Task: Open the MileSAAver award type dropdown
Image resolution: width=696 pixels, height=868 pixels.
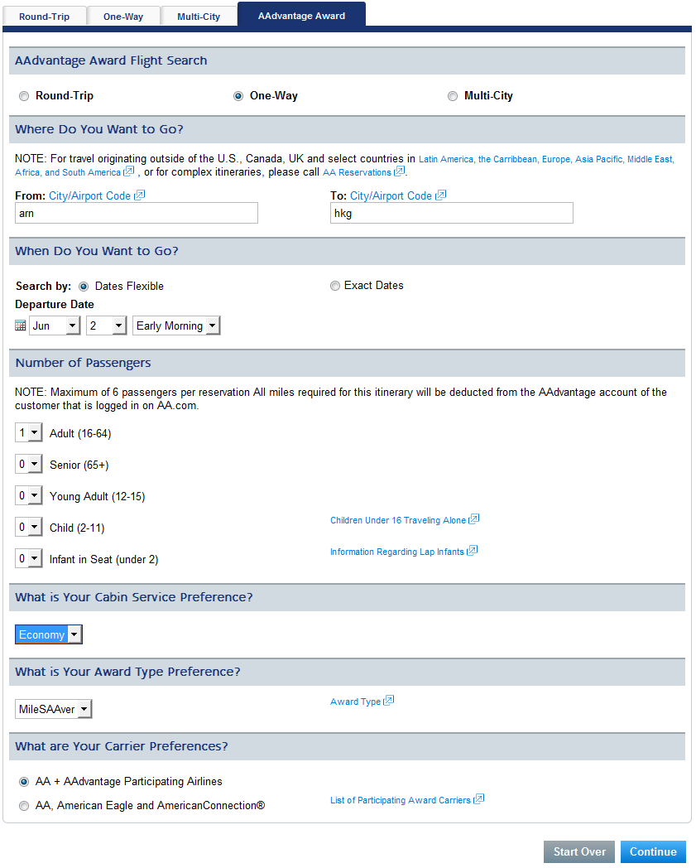Action: [53, 709]
